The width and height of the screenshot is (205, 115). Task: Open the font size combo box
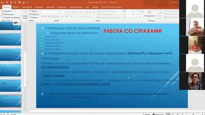pyautogui.click(x=61, y=12)
